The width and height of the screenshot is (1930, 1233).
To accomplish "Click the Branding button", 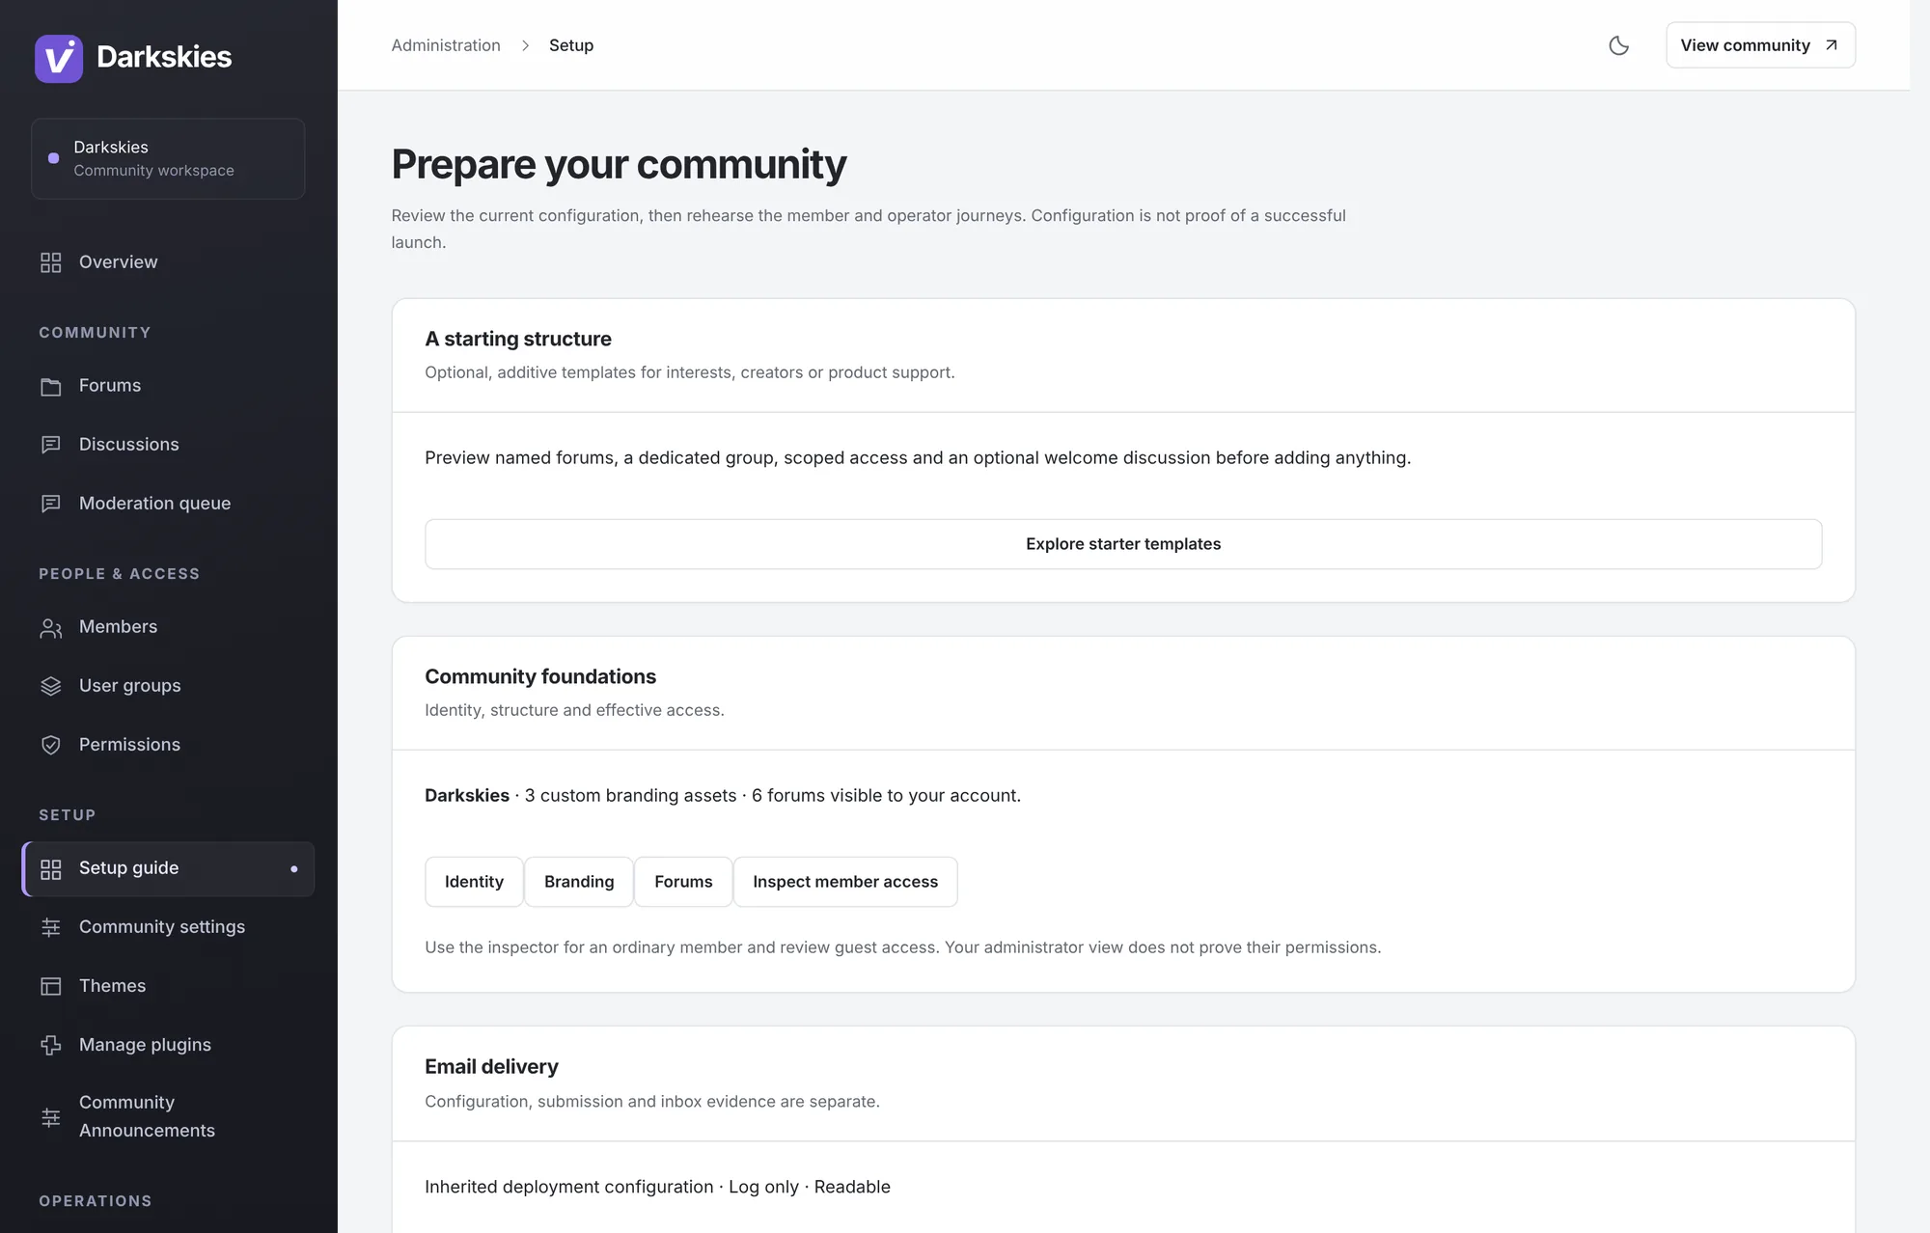I will click(x=579, y=882).
